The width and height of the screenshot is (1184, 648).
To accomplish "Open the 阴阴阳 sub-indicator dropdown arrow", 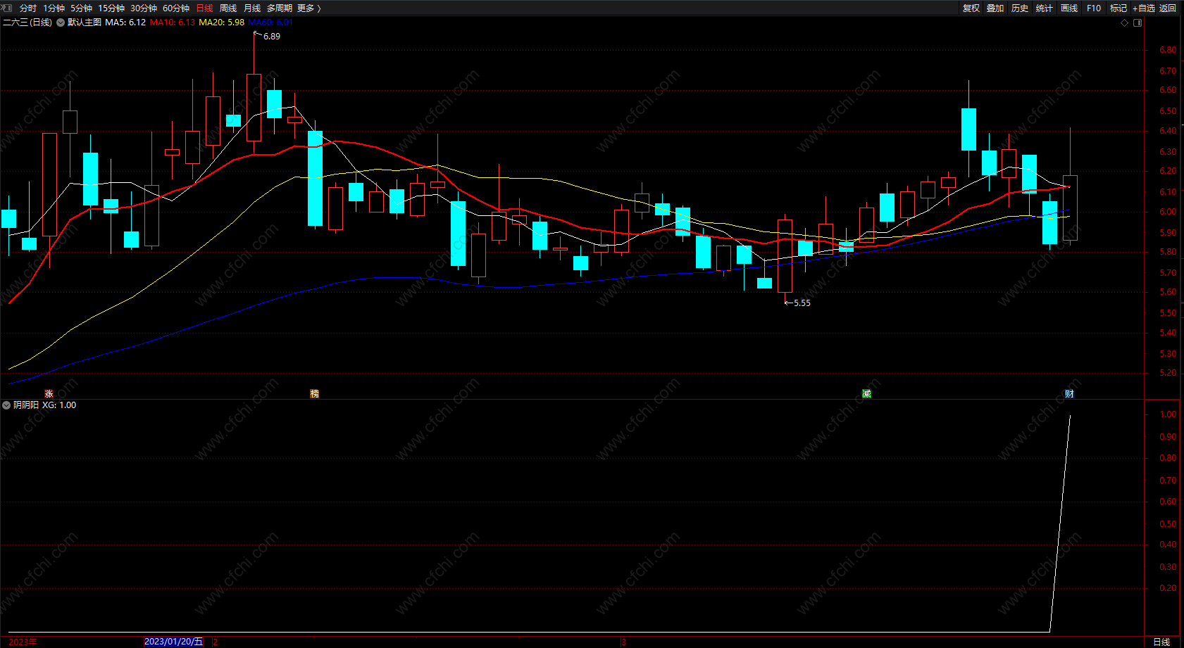I will point(6,405).
